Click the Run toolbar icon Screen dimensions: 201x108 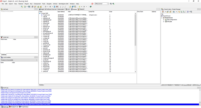tap(46, 7)
